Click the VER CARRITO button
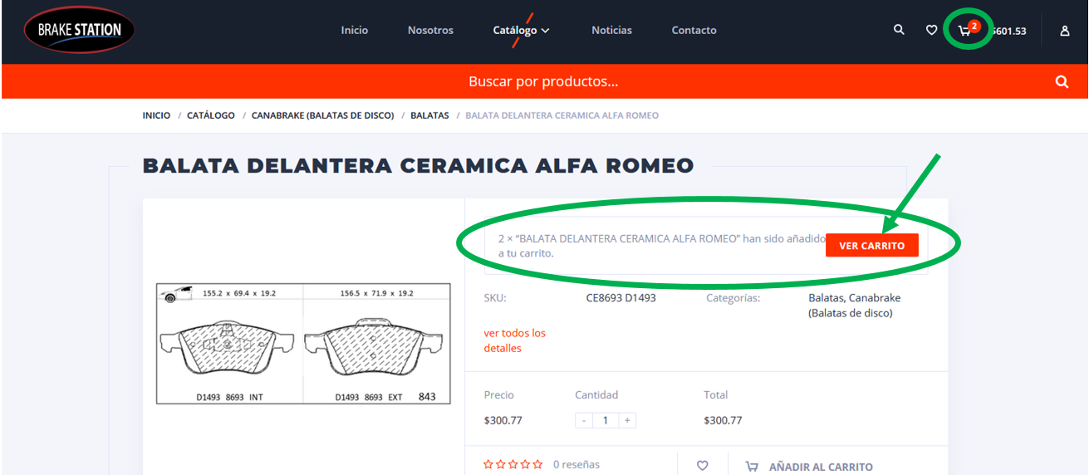This screenshot has height=475, width=1089. click(x=871, y=246)
